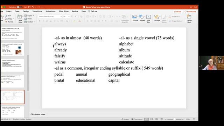Switch to Normal view
The height and width of the screenshot is (126, 224).
pyautogui.click(x=147, y=119)
